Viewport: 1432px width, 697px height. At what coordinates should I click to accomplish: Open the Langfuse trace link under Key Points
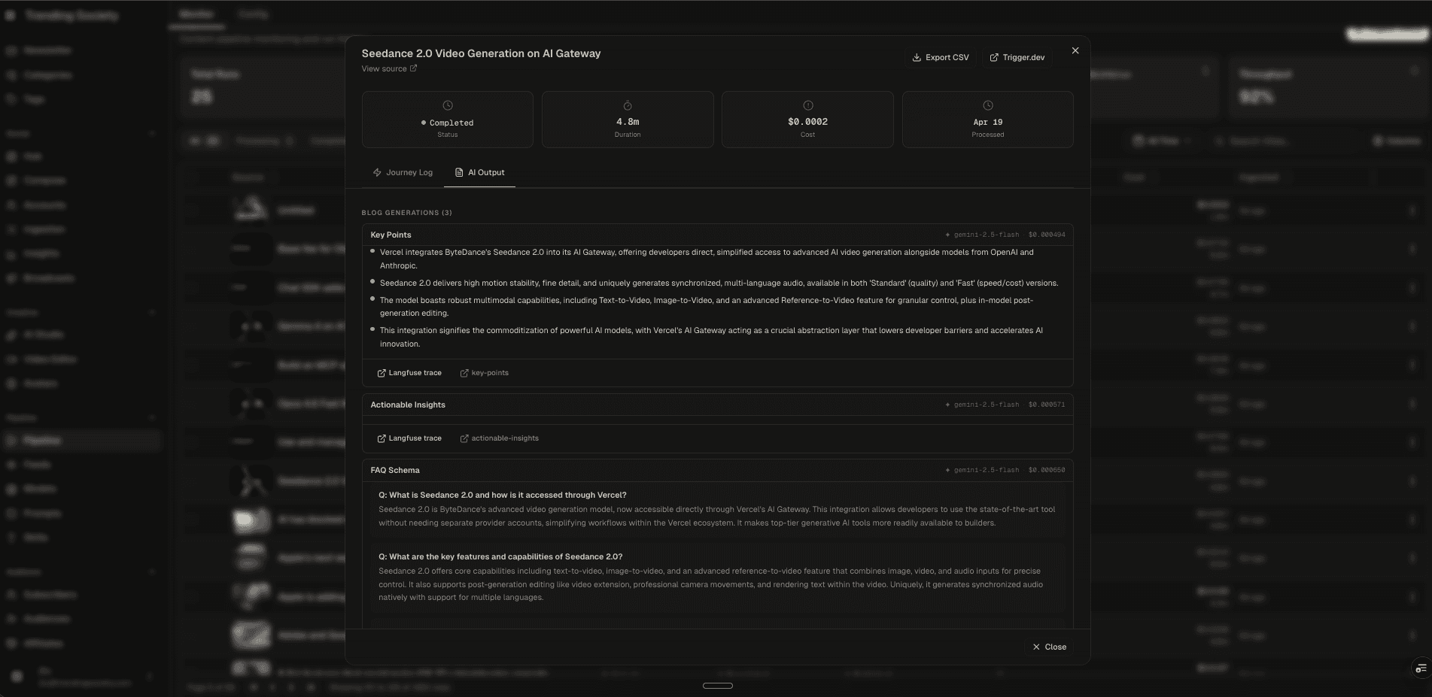coord(409,372)
